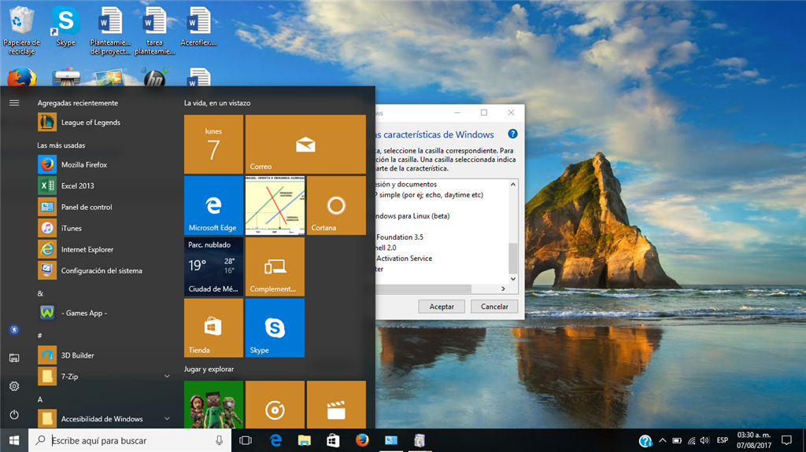806x452 pixels.
Task: Click the '&' letter index header
Action: pos(40,293)
